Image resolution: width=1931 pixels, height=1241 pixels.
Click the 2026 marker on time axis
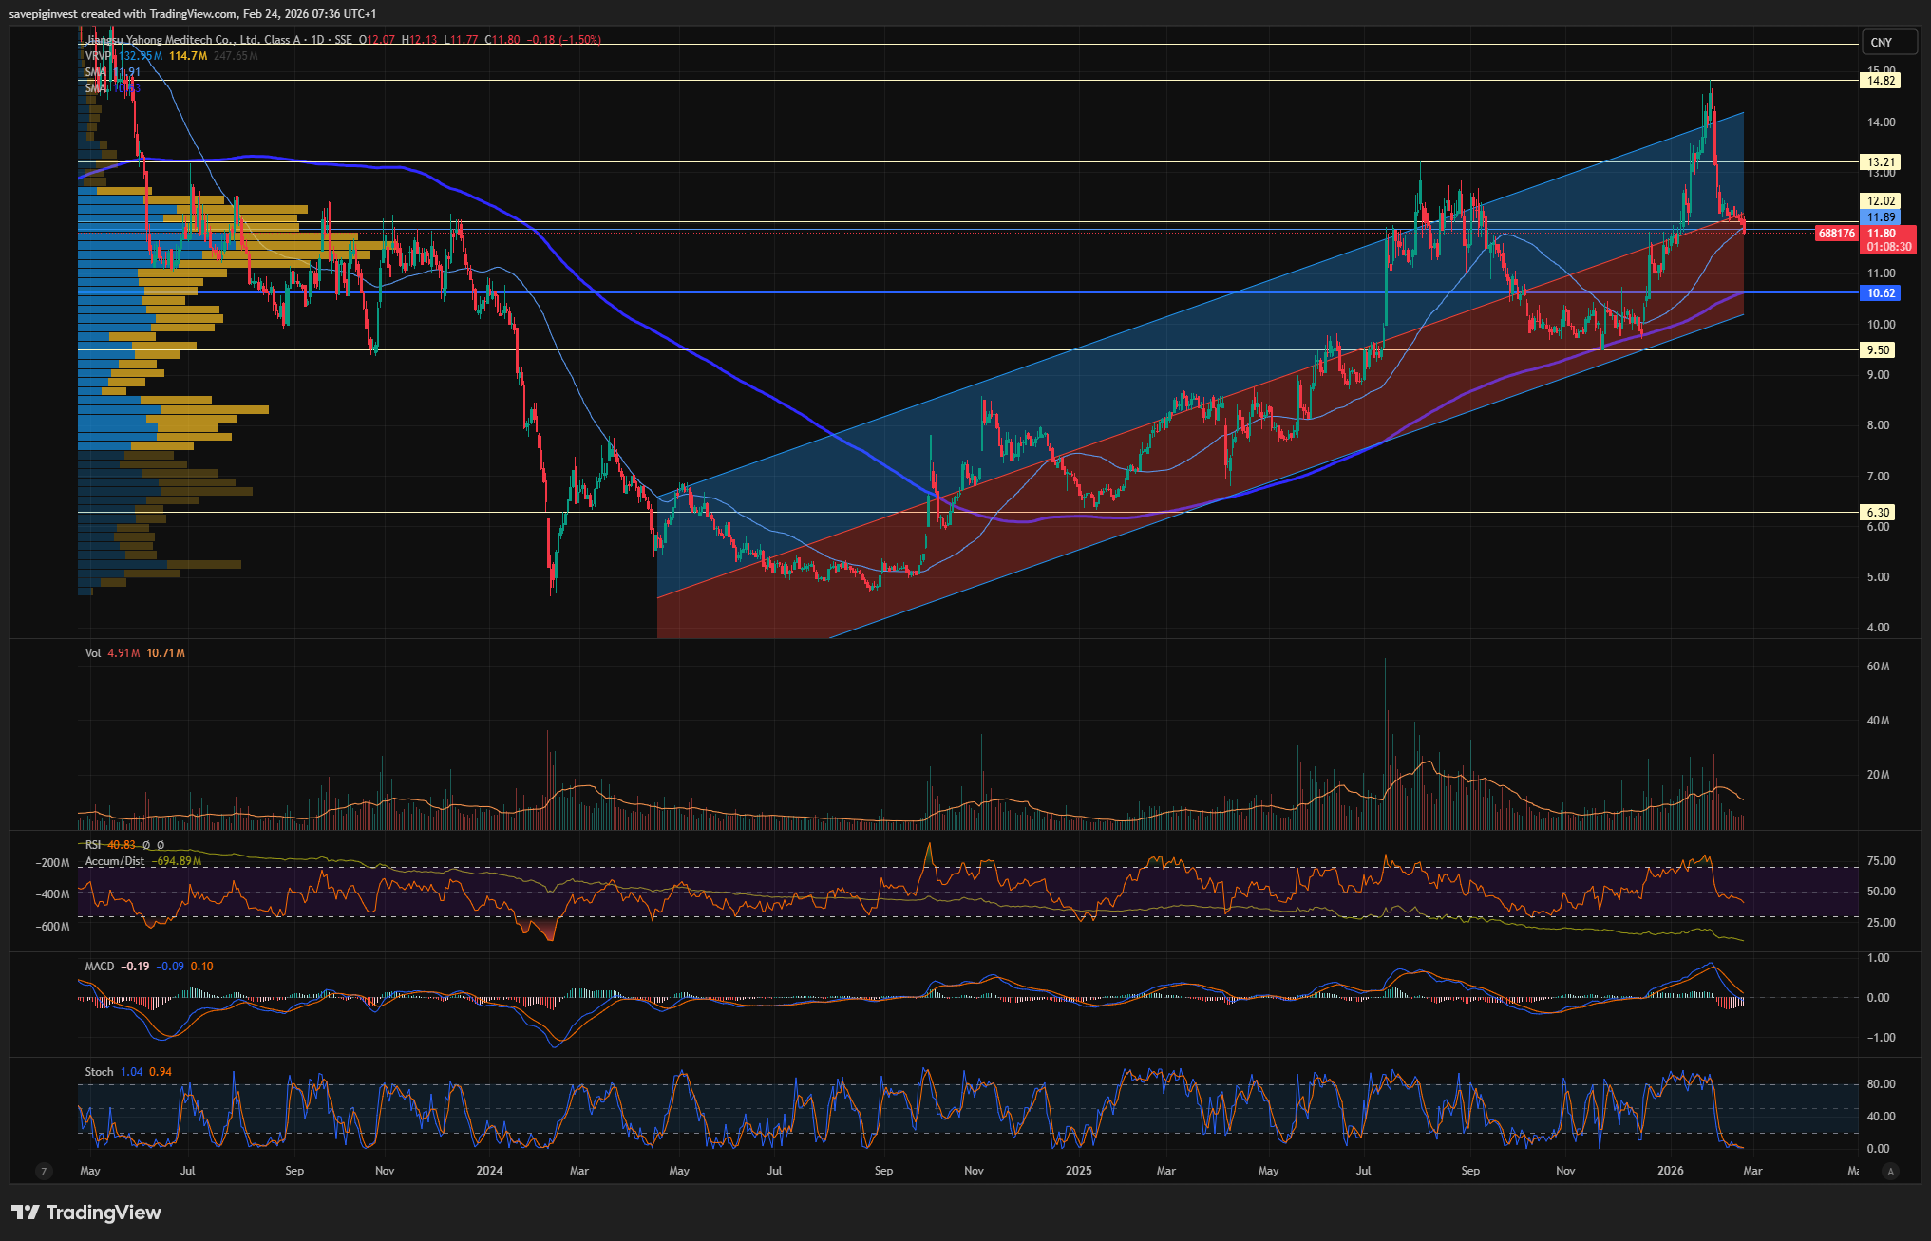[x=1670, y=1170]
